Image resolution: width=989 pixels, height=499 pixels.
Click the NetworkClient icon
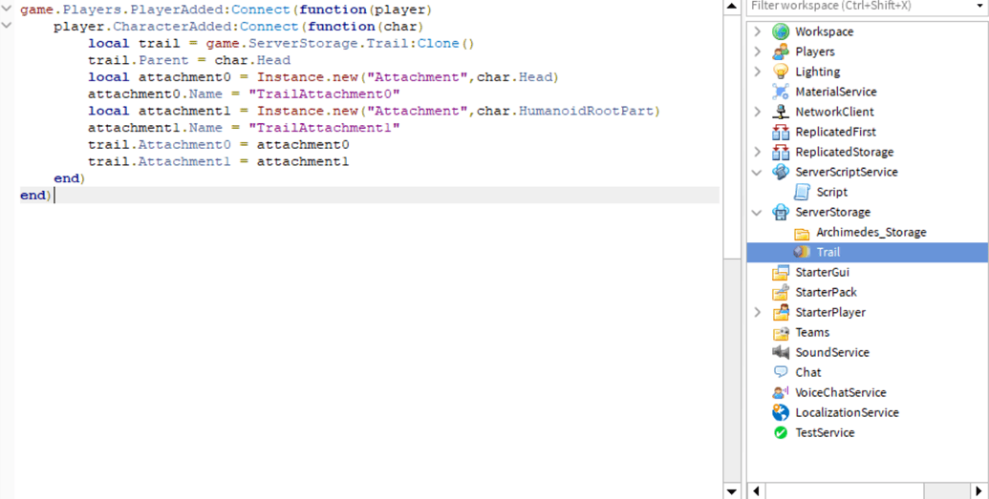781,112
